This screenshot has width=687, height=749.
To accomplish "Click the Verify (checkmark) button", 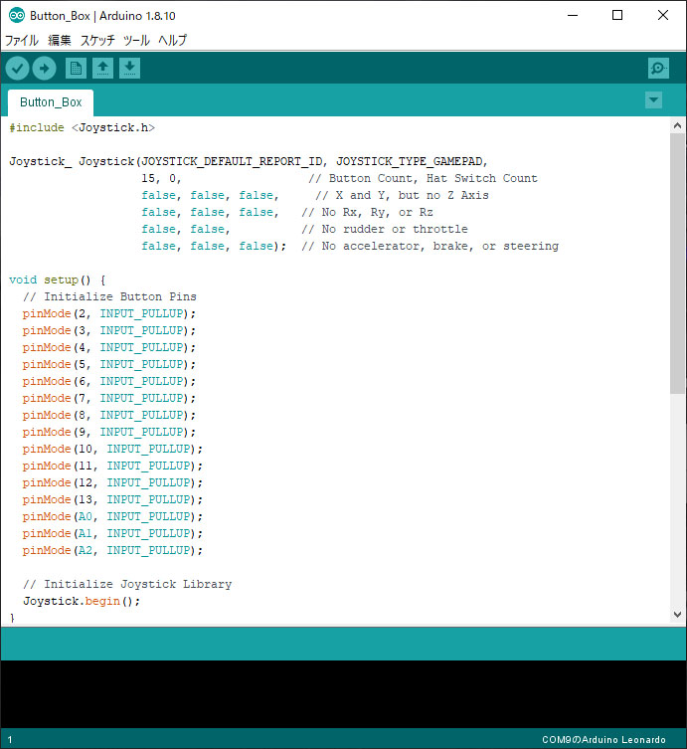I will (18, 68).
